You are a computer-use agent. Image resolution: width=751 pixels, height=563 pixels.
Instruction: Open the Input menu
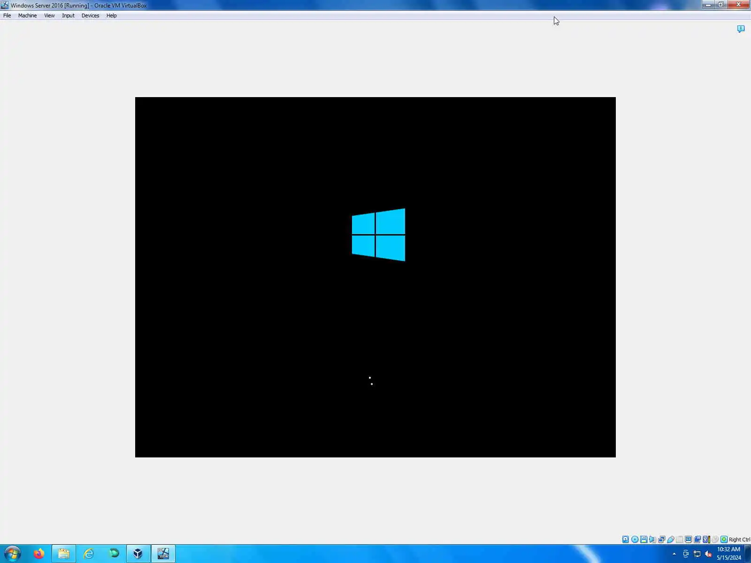68,15
